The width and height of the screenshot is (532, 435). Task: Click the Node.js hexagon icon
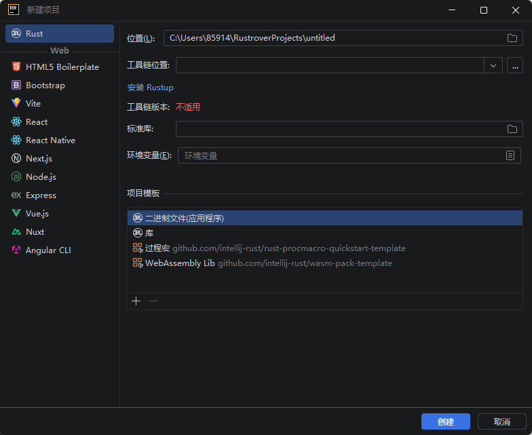(x=16, y=176)
